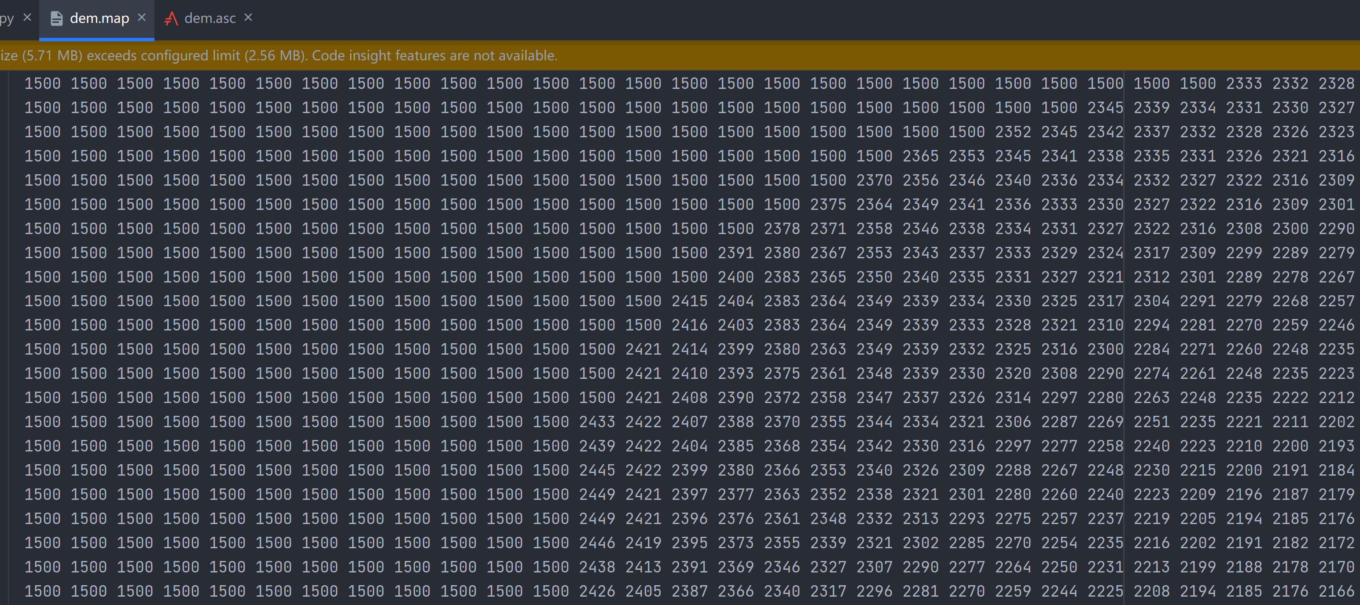Click the red dem.asc file type icon
Image resolution: width=1360 pixels, height=605 pixels.
pos(171,18)
